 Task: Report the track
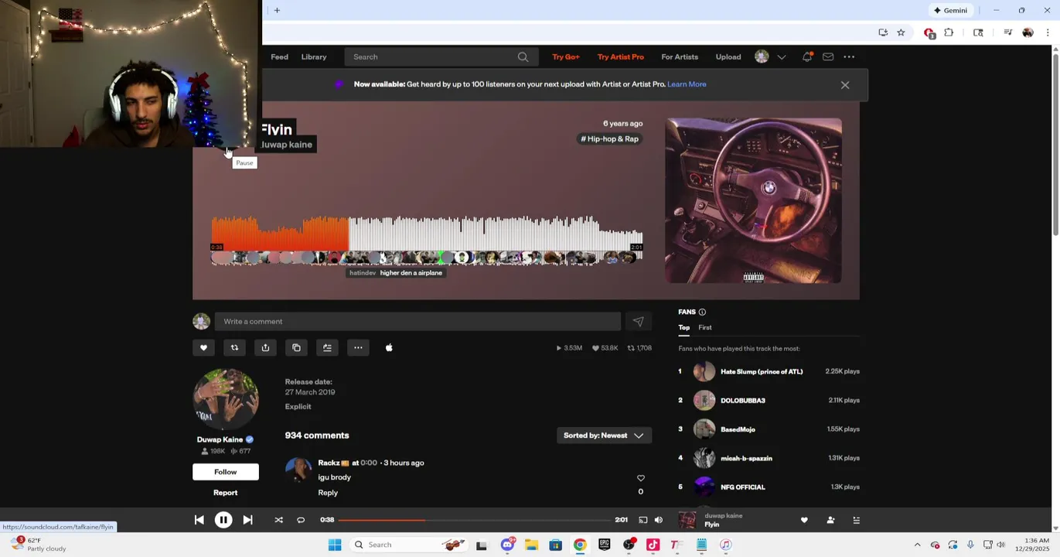tap(226, 493)
